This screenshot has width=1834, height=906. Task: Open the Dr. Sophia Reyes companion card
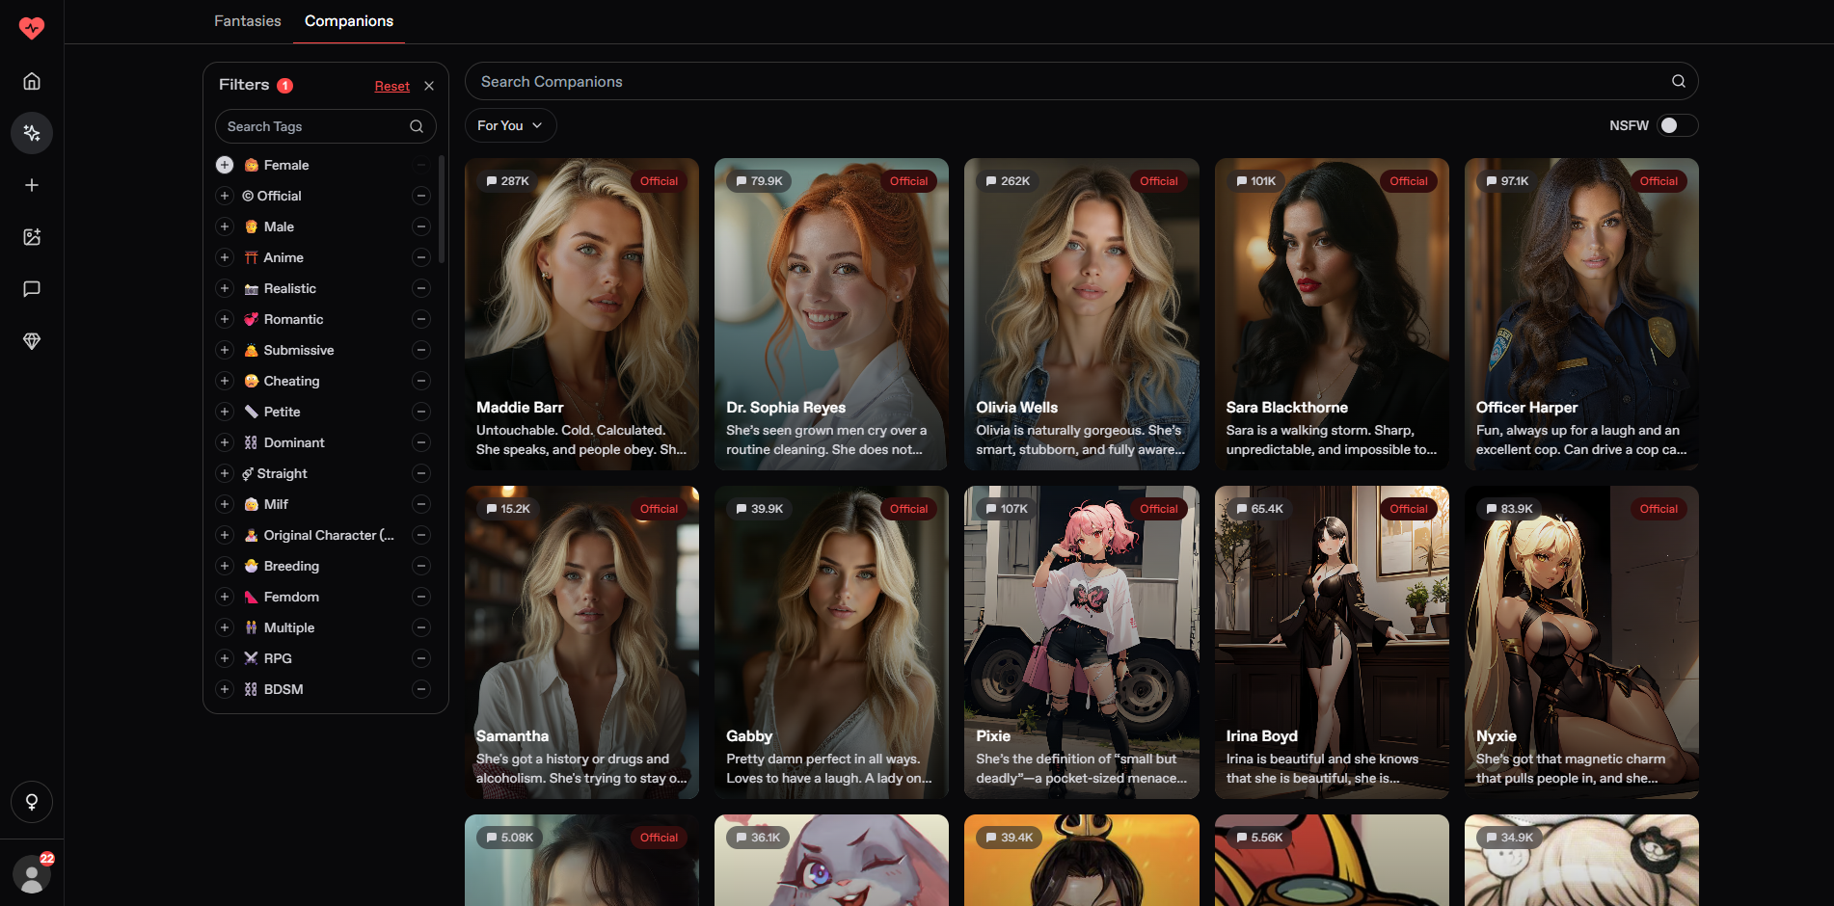pos(831,314)
